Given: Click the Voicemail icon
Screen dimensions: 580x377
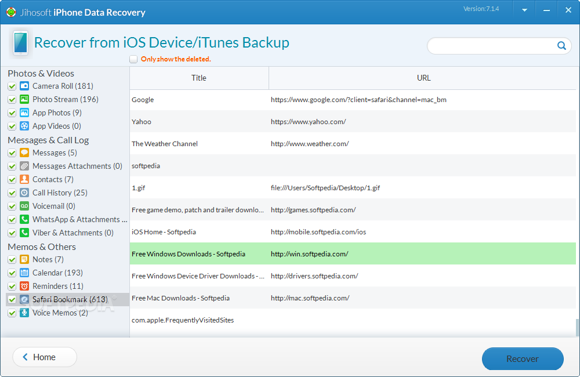Looking at the screenshot, I should pos(24,206).
